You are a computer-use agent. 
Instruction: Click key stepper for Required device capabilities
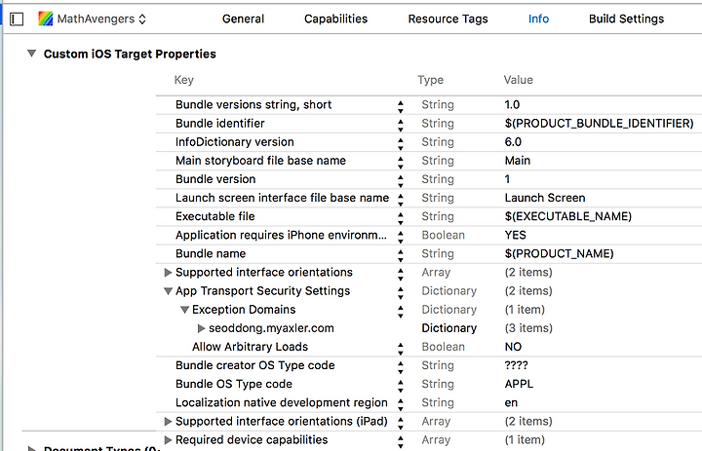401,442
